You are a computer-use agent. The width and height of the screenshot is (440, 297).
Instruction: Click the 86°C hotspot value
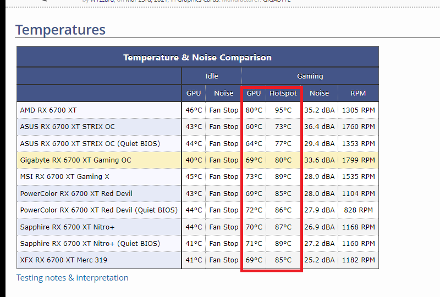(x=283, y=210)
